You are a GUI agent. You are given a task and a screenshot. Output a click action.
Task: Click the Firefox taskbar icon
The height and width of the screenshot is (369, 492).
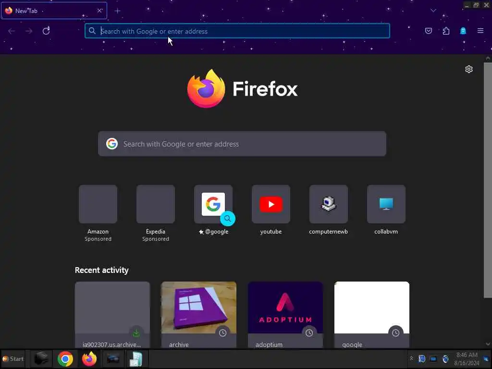point(89,359)
